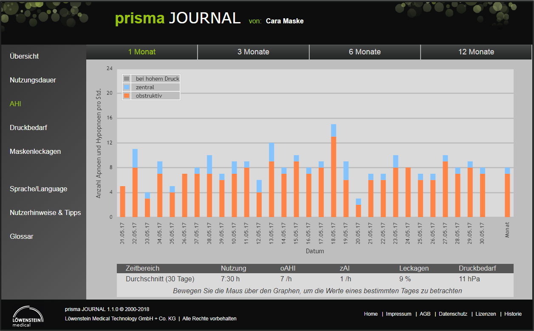Image resolution: width=534 pixels, height=331 pixels.
Task: Click the user name 'Cara Maske'
Action: click(x=285, y=21)
